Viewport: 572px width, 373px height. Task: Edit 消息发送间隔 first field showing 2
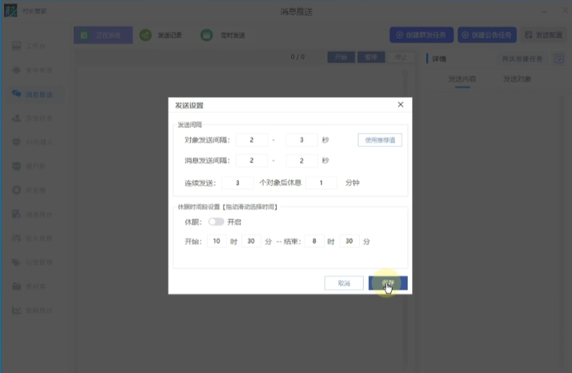(251, 160)
